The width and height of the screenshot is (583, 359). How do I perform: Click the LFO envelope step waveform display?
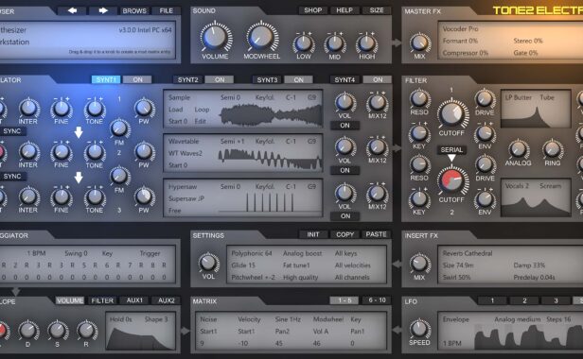coord(528,337)
